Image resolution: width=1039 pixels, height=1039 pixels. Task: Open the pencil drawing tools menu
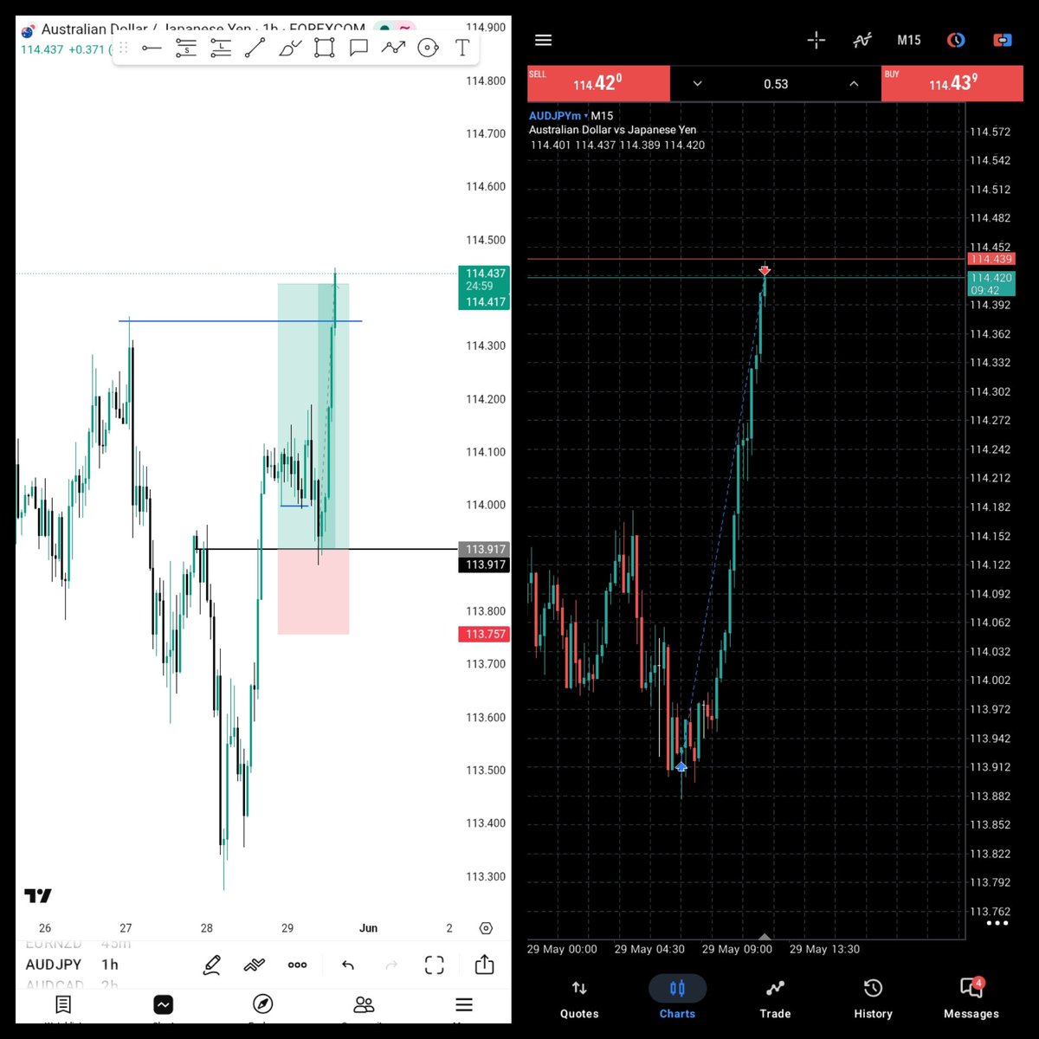[x=211, y=965]
